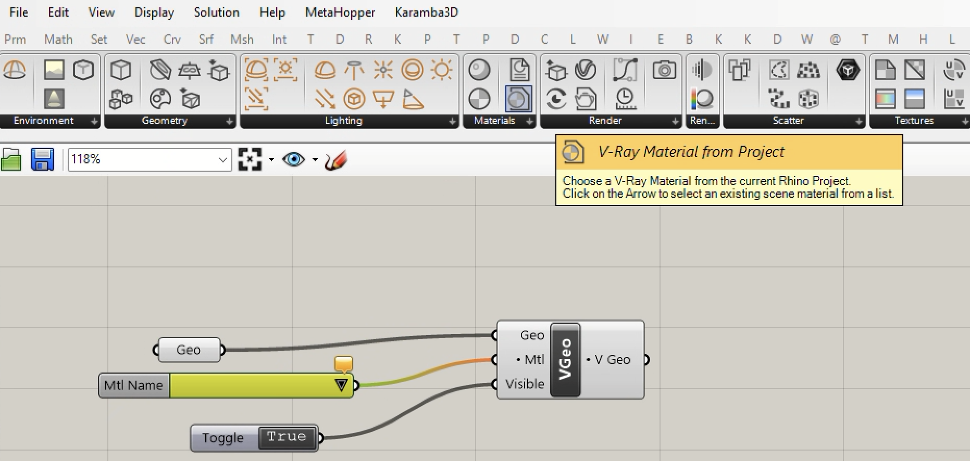
Task: Switch to the Crv component tab
Action: (172, 39)
